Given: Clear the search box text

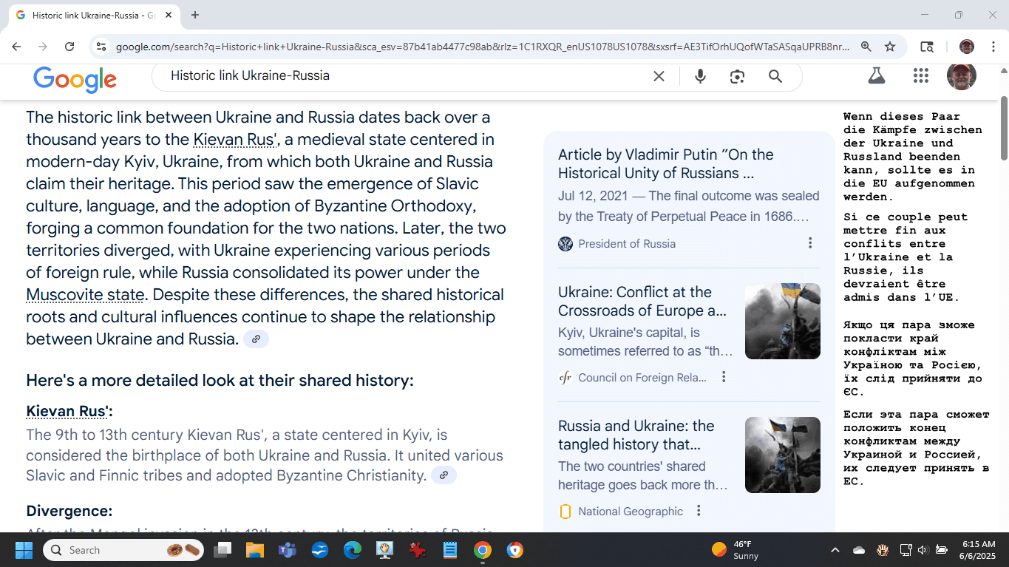Looking at the screenshot, I should click(659, 76).
